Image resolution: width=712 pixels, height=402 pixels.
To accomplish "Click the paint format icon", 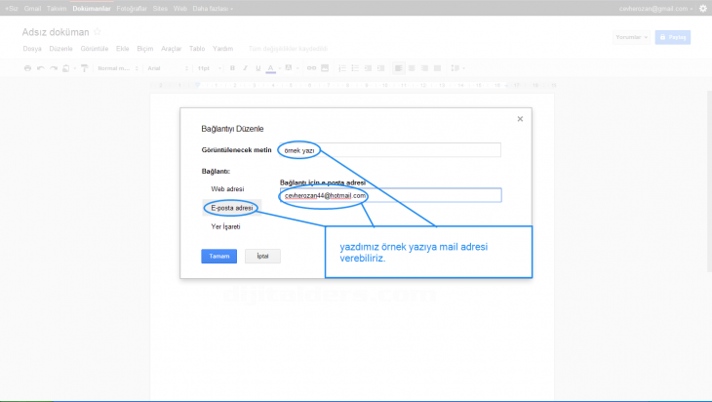I will click(x=84, y=68).
